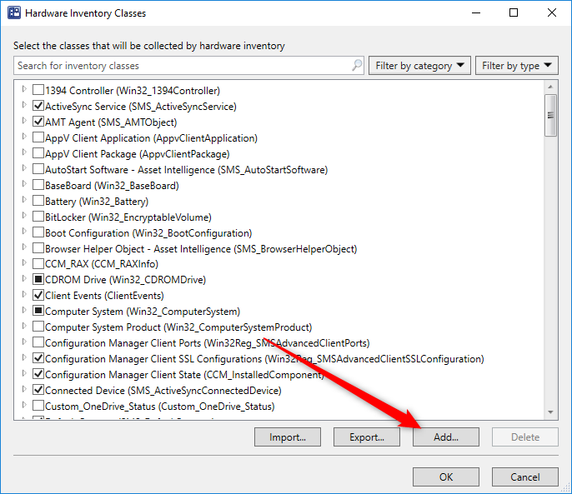Expand the ActiveSync Service node
This screenshot has height=494, width=572.
tap(24, 105)
